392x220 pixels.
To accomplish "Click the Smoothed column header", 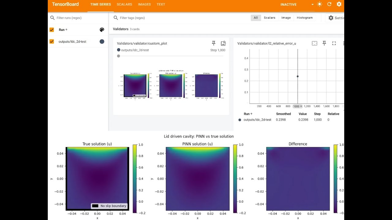I will (283, 114).
